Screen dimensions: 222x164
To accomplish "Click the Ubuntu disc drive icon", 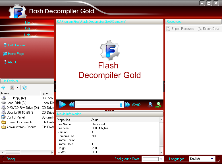I will click(x=3, y=112).
